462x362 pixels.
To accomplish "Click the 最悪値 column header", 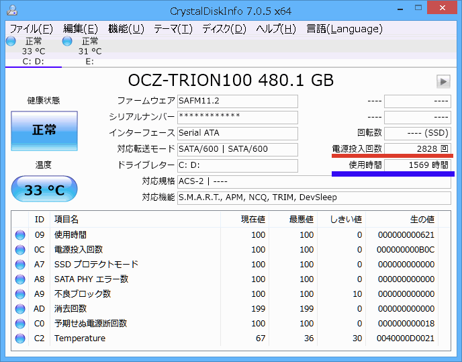I will [x=293, y=220].
